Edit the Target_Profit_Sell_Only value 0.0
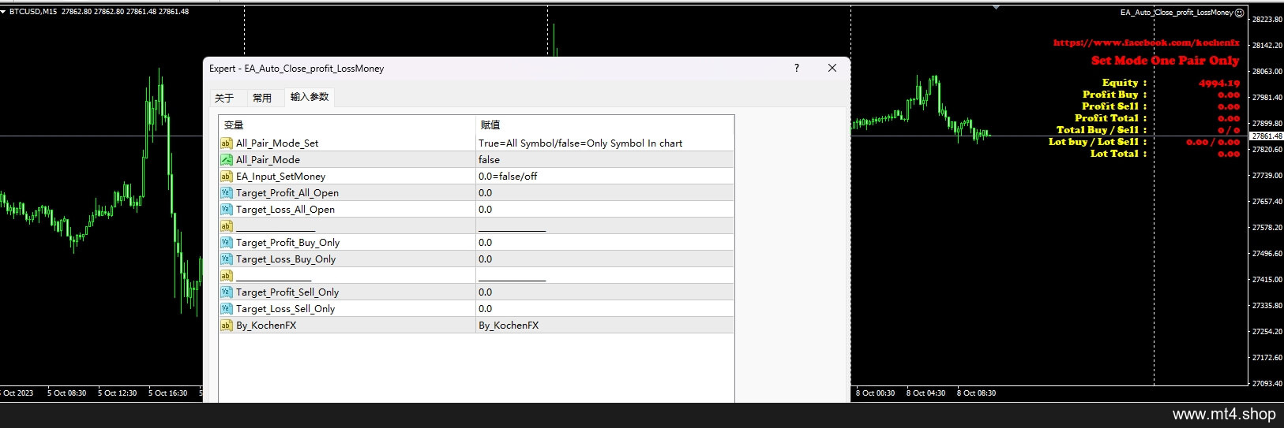 coord(605,292)
